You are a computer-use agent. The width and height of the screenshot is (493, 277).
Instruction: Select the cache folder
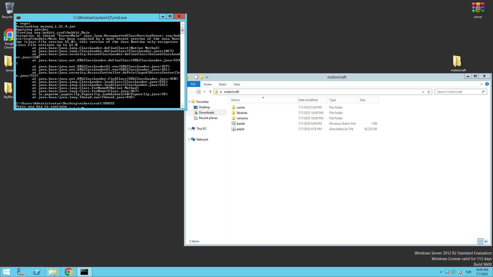(x=241, y=107)
